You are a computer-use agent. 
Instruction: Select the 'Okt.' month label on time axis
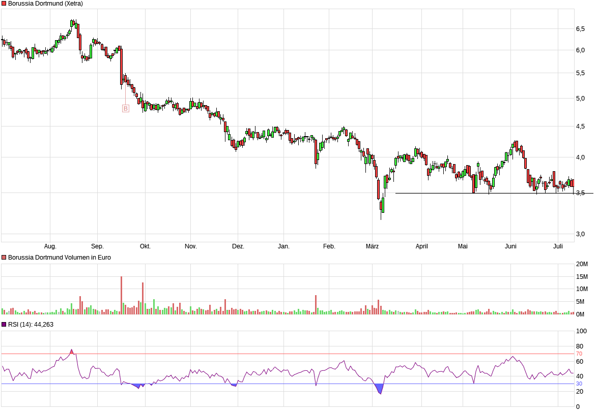[145, 246]
